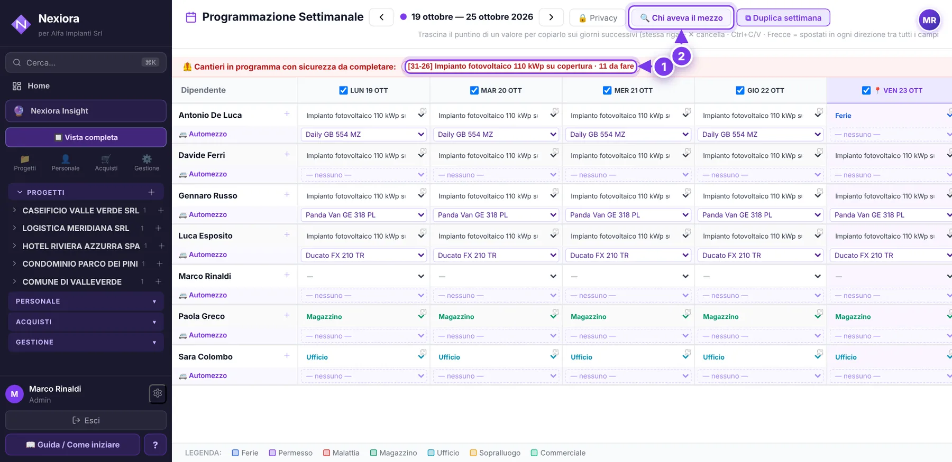952x462 pixels.
Task: Open Nexiora Insight
Action: [86, 111]
